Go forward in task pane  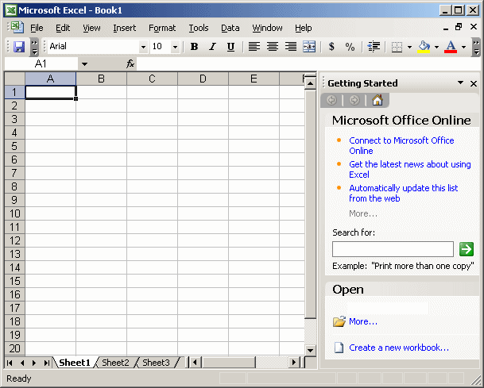(354, 100)
